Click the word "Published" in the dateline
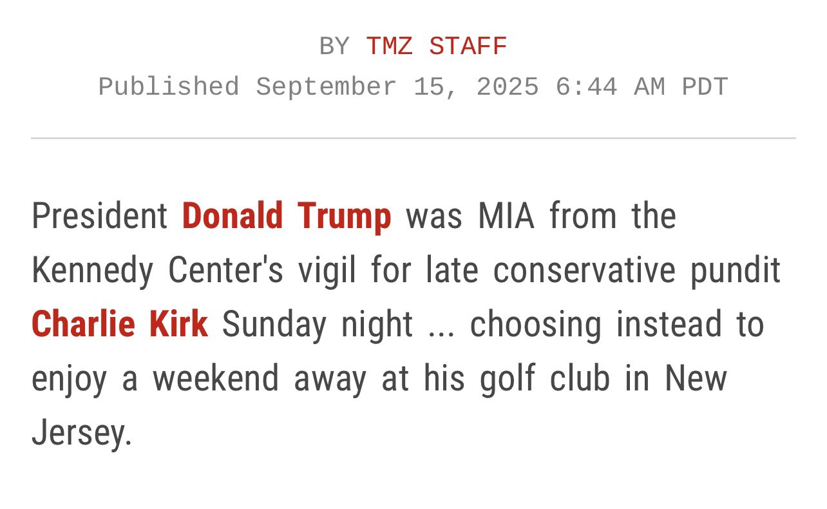This screenshot has width=827, height=509. [x=169, y=87]
